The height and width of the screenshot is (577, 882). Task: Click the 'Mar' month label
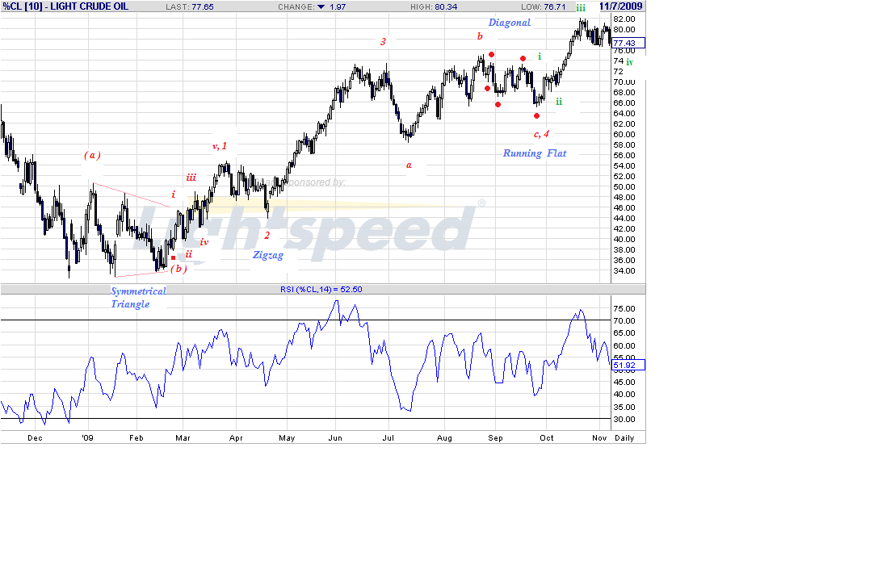[x=183, y=437]
